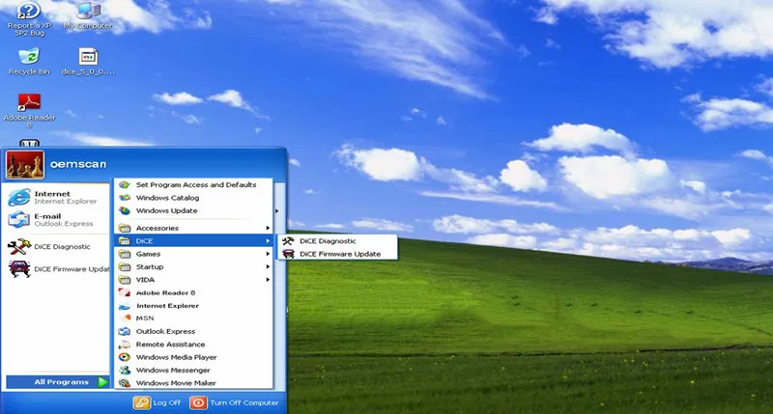
Task: Click Set Program Access and Defaults label
Action: pyautogui.click(x=196, y=184)
